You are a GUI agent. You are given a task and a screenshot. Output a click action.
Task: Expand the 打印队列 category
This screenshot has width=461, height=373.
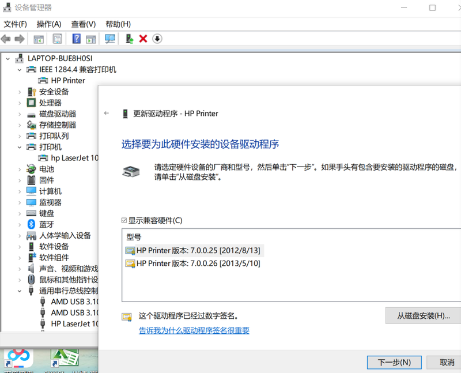point(20,136)
